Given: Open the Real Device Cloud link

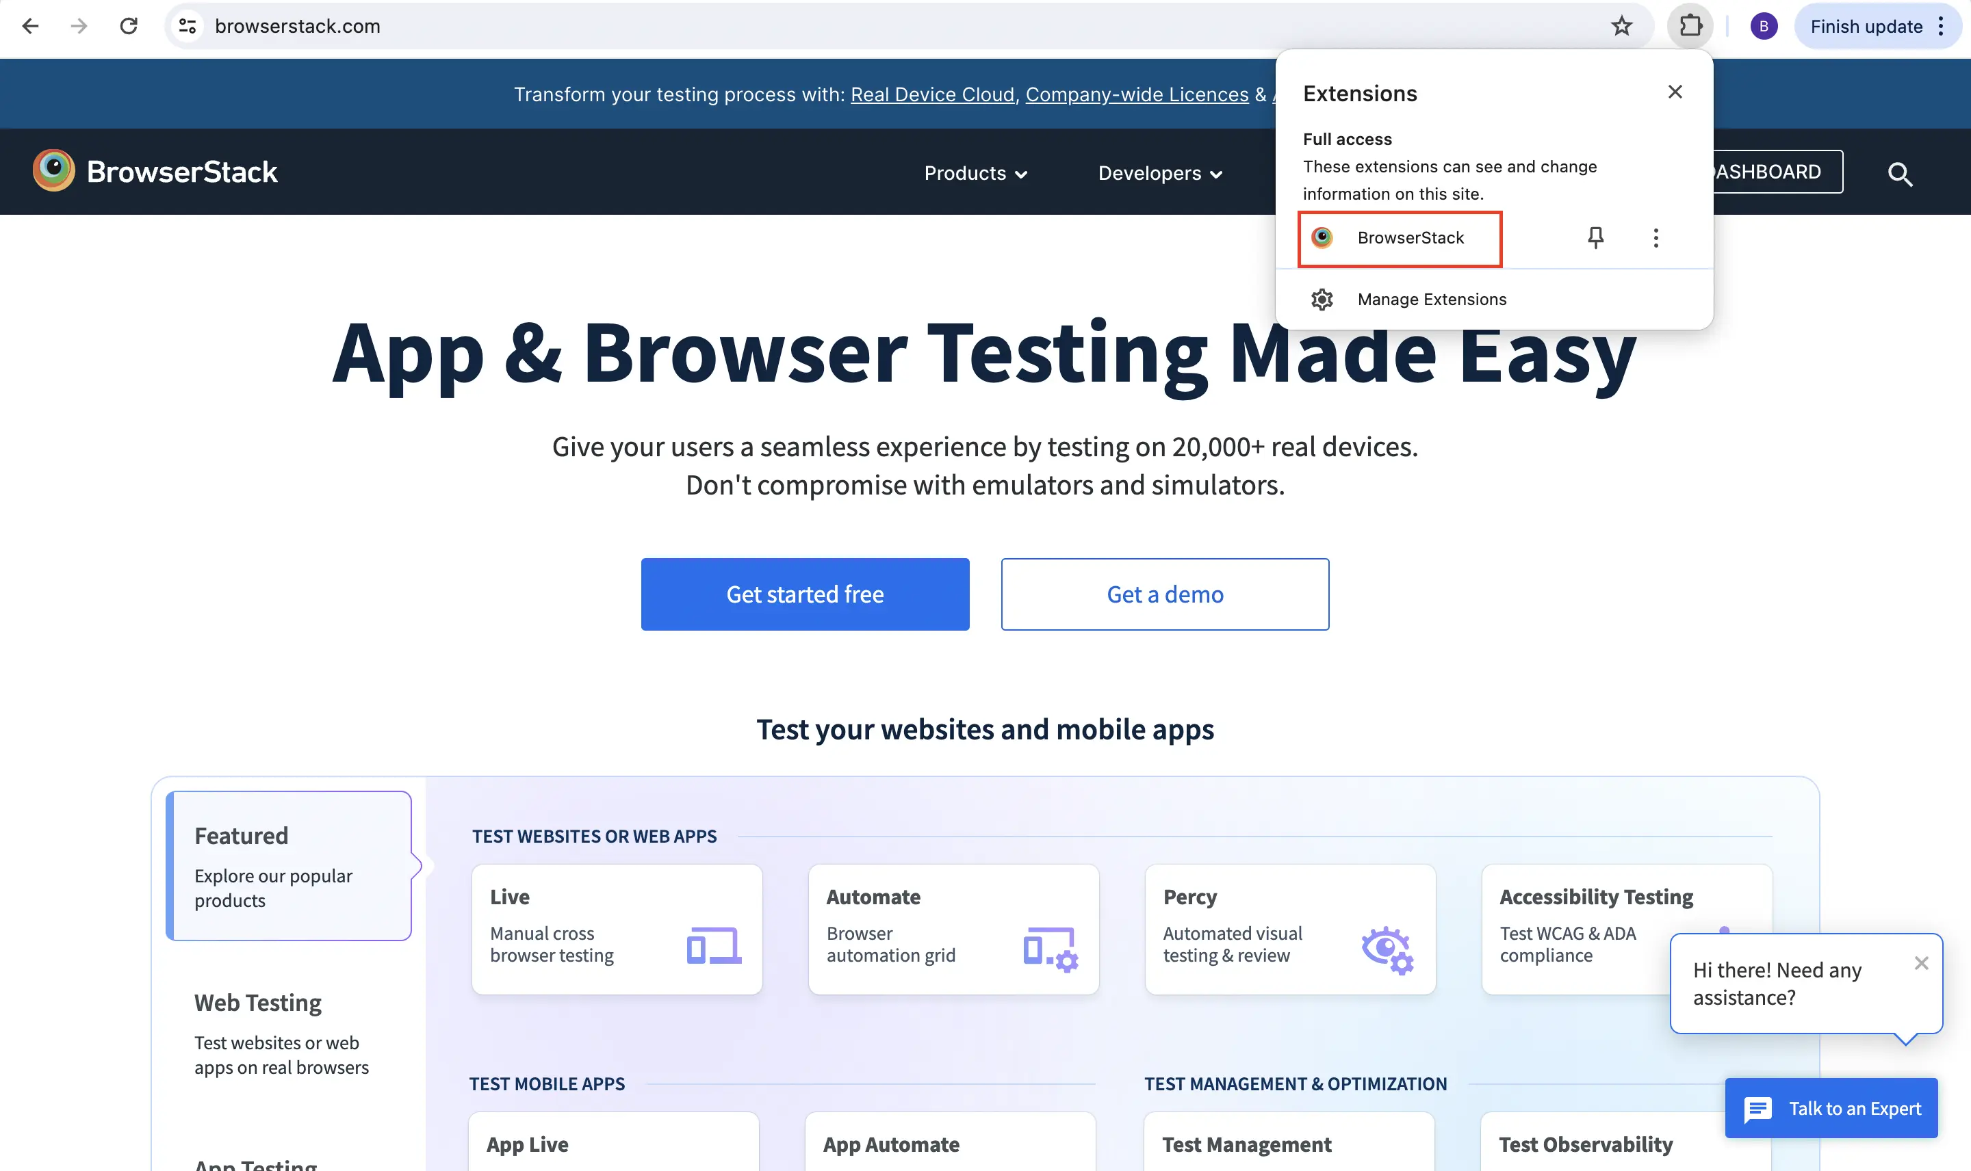Looking at the screenshot, I should click(x=931, y=94).
